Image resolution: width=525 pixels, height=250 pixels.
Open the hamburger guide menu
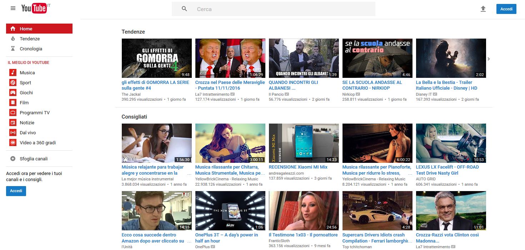click(x=13, y=8)
